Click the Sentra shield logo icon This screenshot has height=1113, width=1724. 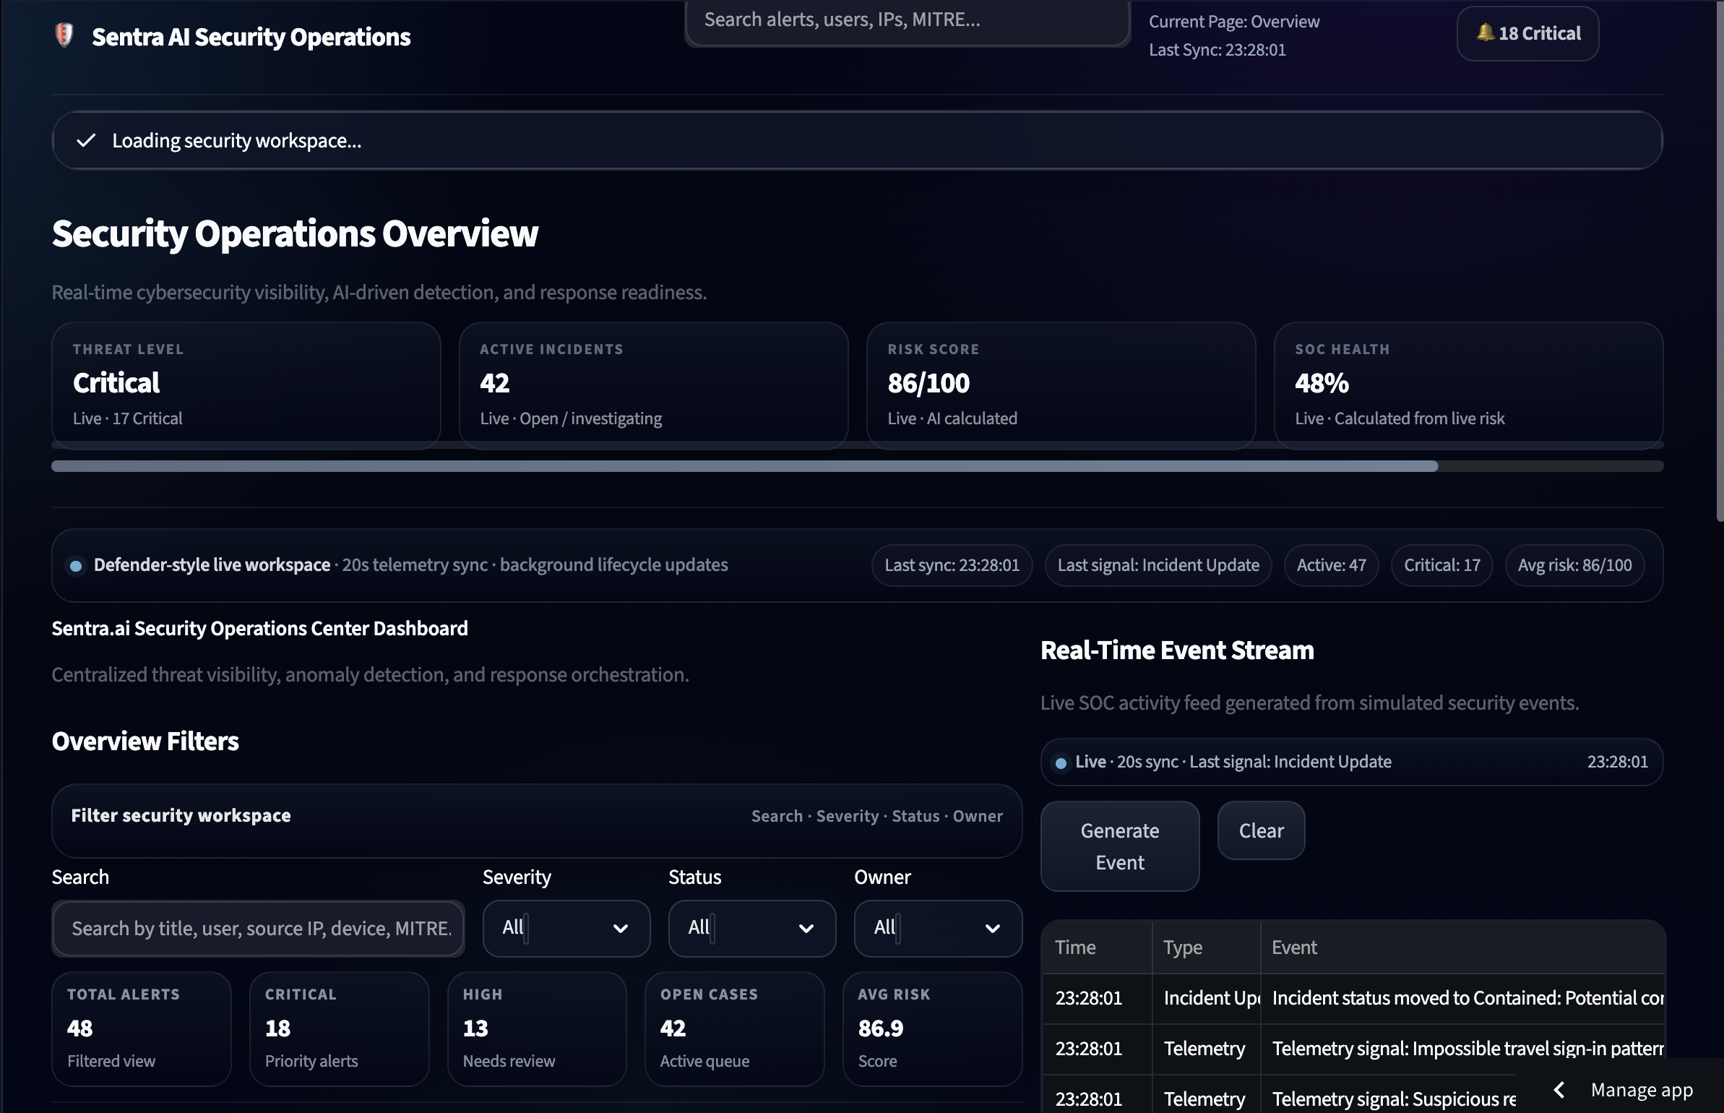tap(64, 35)
